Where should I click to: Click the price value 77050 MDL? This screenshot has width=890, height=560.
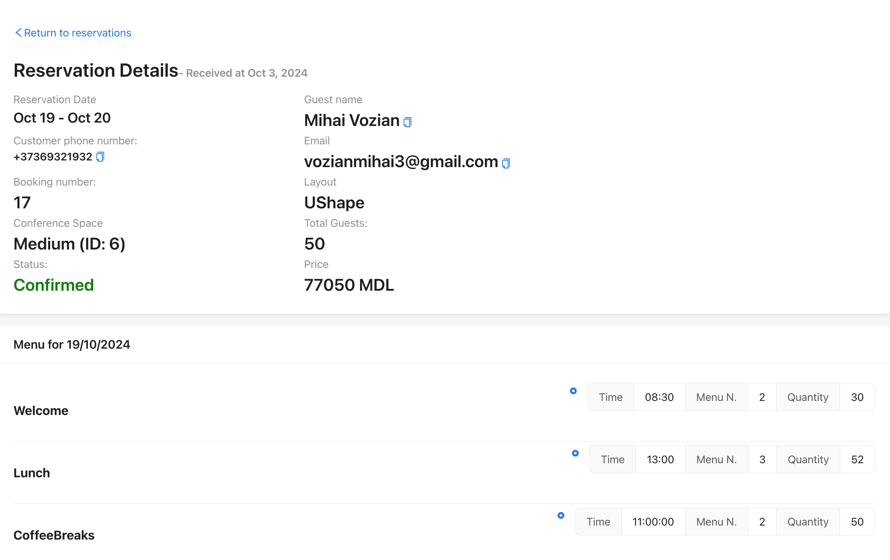click(x=349, y=284)
